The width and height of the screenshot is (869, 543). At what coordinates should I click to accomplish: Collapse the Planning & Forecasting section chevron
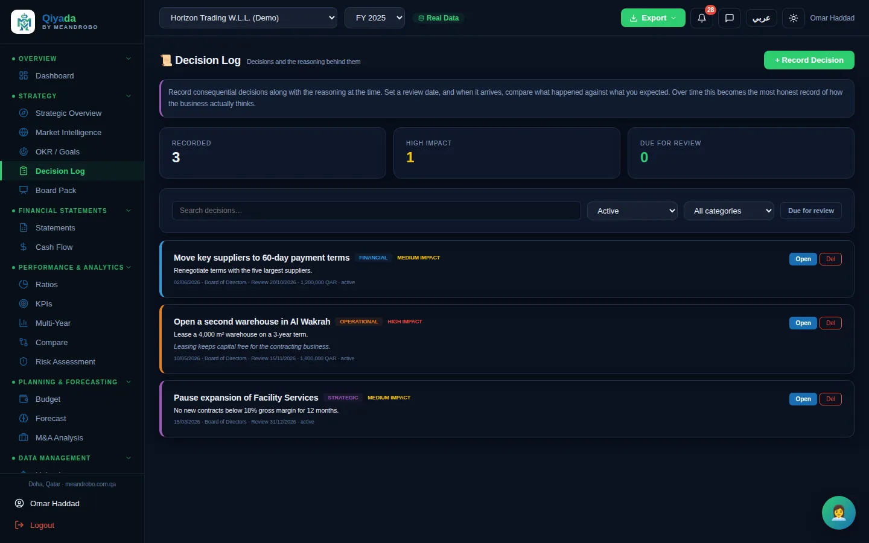129,382
